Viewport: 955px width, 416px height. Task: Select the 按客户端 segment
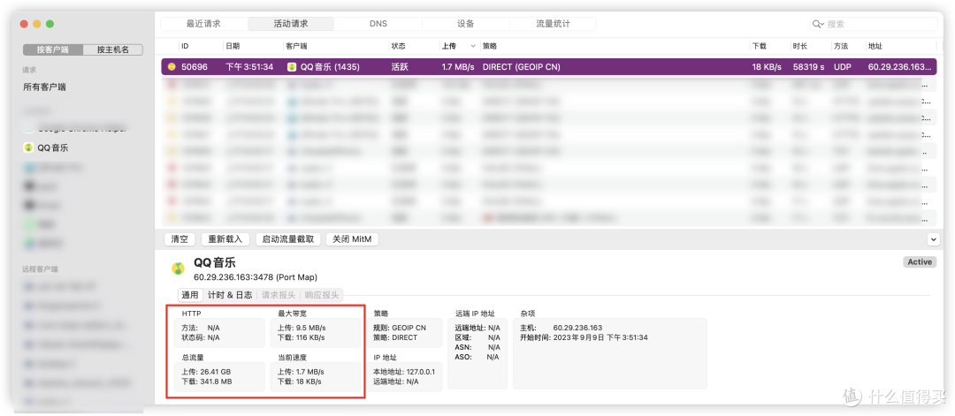(52, 49)
